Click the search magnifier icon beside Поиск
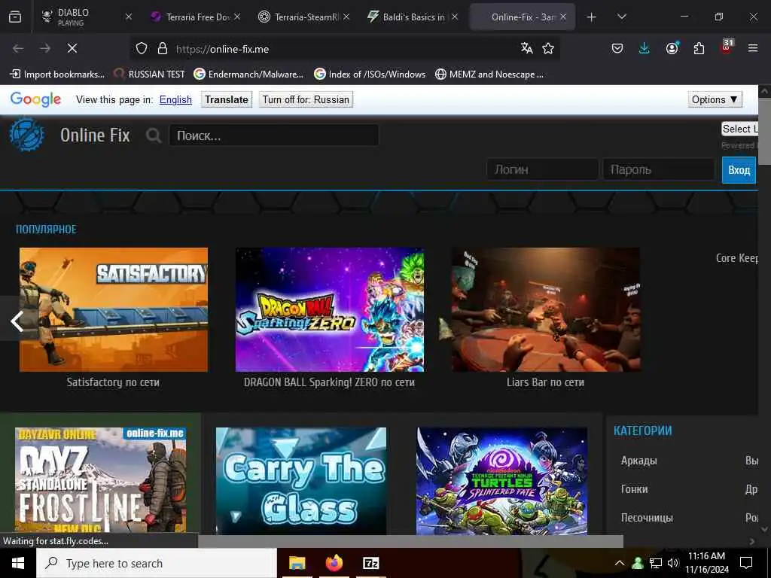The image size is (771, 578). [154, 135]
